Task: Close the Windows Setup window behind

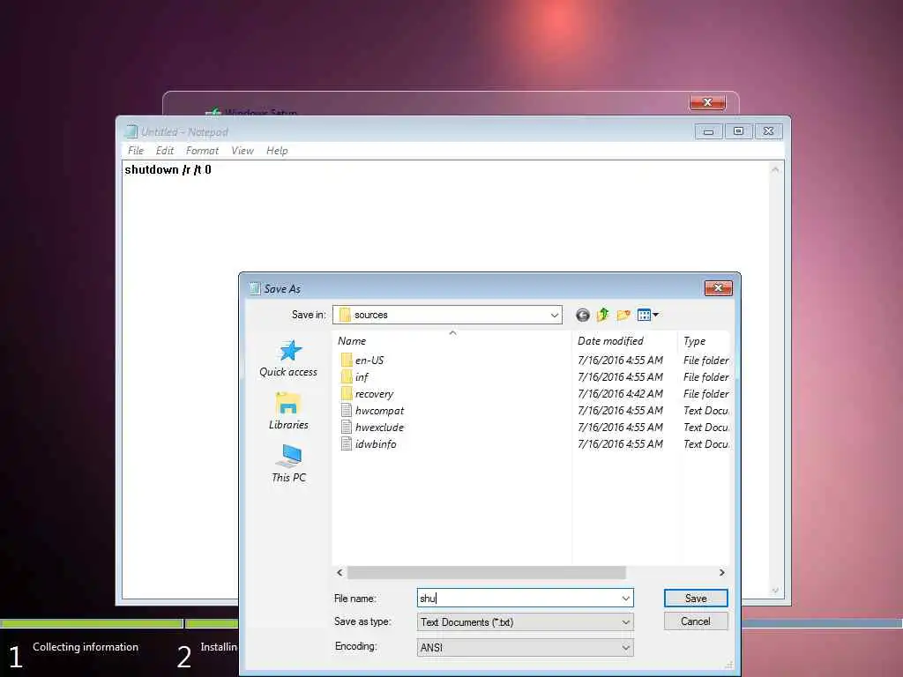Action: coord(707,102)
